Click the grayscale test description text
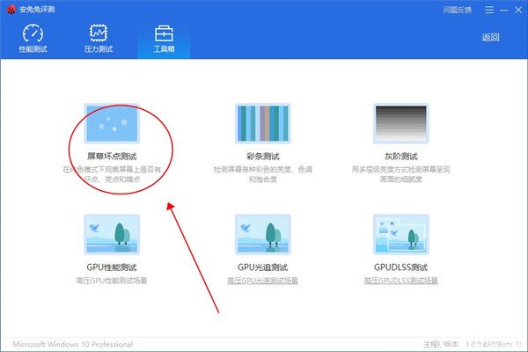This screenshot has width=528, height=352. click(400, 174)
